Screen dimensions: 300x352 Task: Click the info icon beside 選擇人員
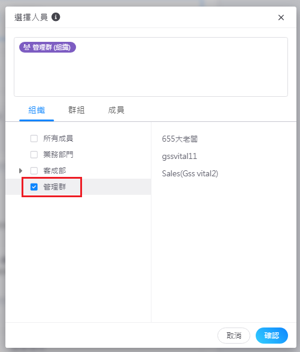56,17
